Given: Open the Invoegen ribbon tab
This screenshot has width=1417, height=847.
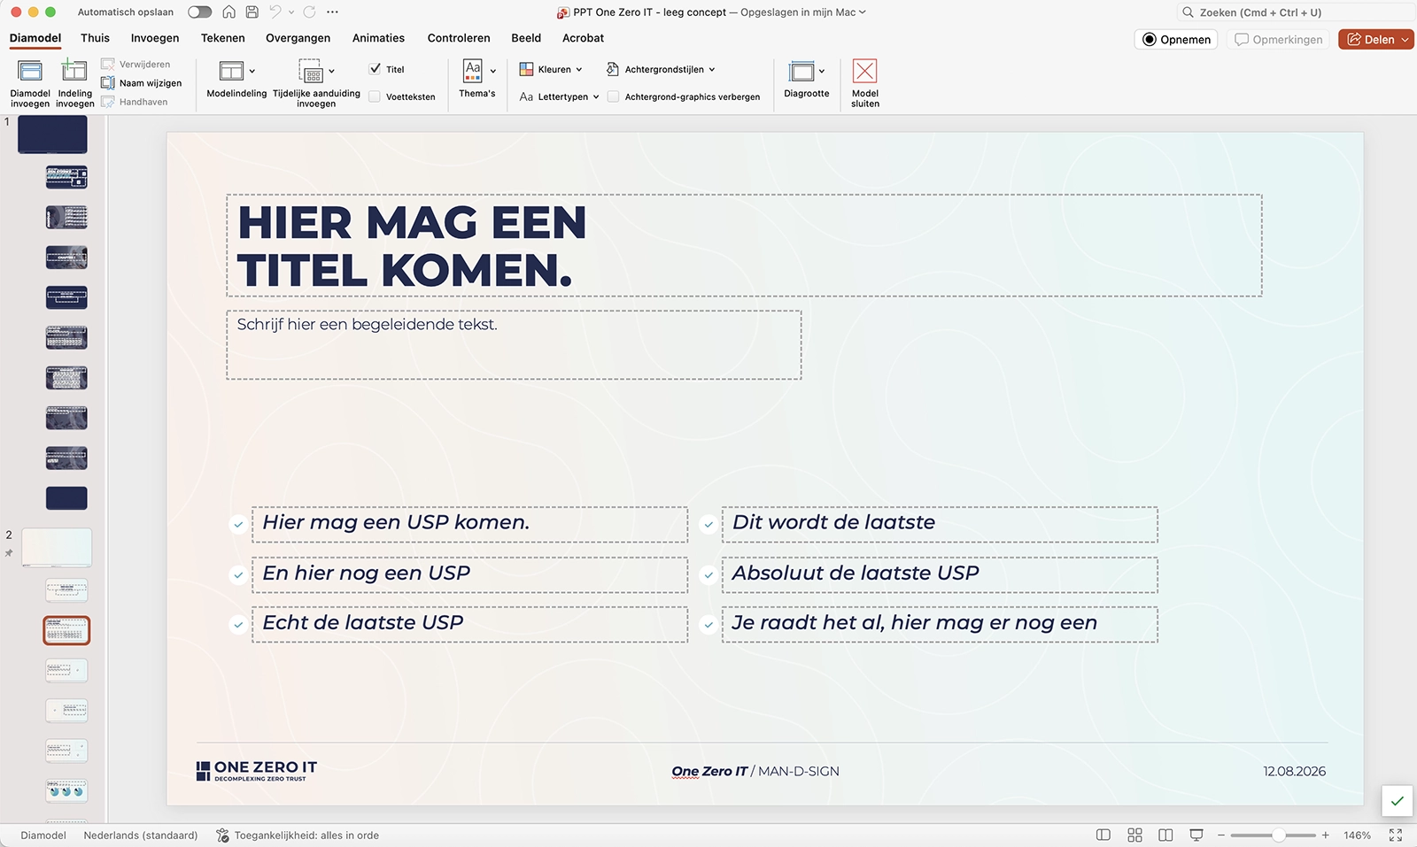Looking at the screenshot, I should pos(155,38).
